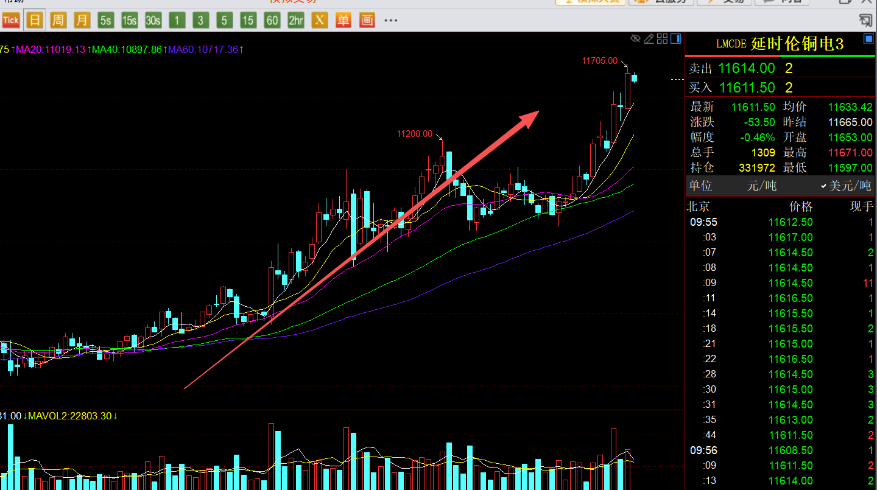Image resolution: width=877 pixels, height=490 pixels.
Task: Open the grid multi-chart layout selector
Action: (x=662, y=39)
